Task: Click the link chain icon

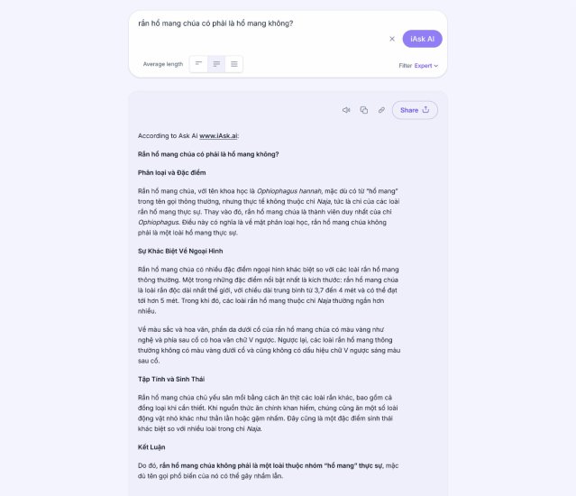Action: tap(381, 110)
